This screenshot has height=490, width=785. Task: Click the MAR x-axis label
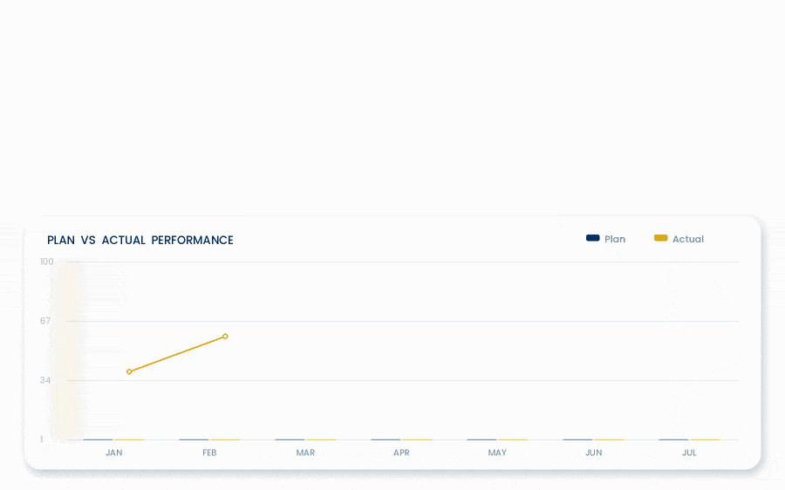tap(305, 453)
